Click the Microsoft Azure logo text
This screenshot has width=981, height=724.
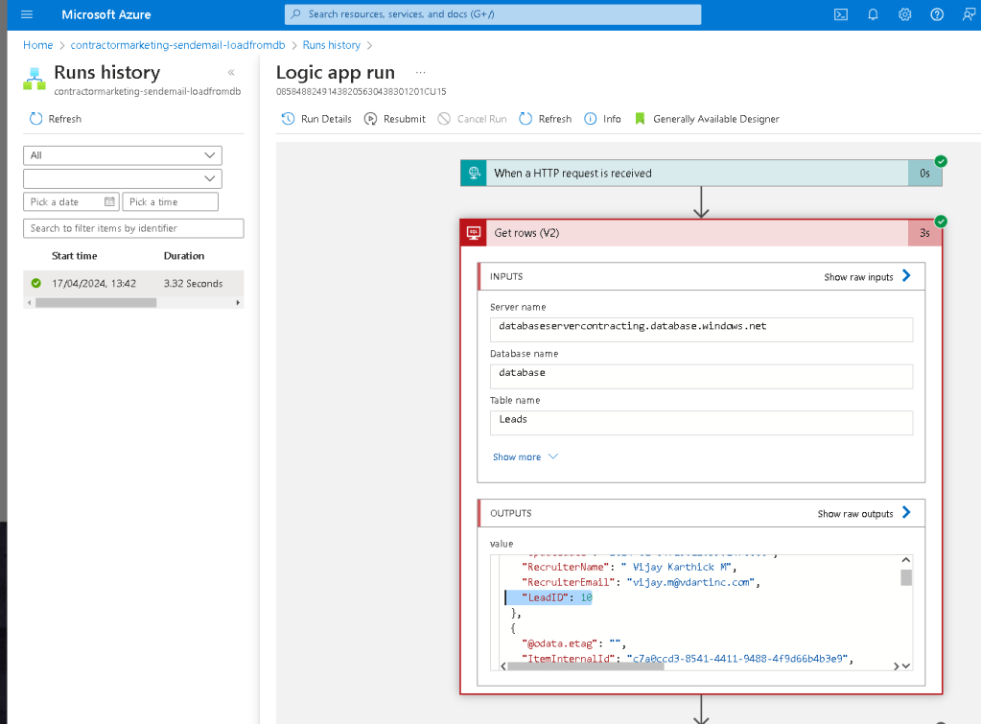point(106,14)
